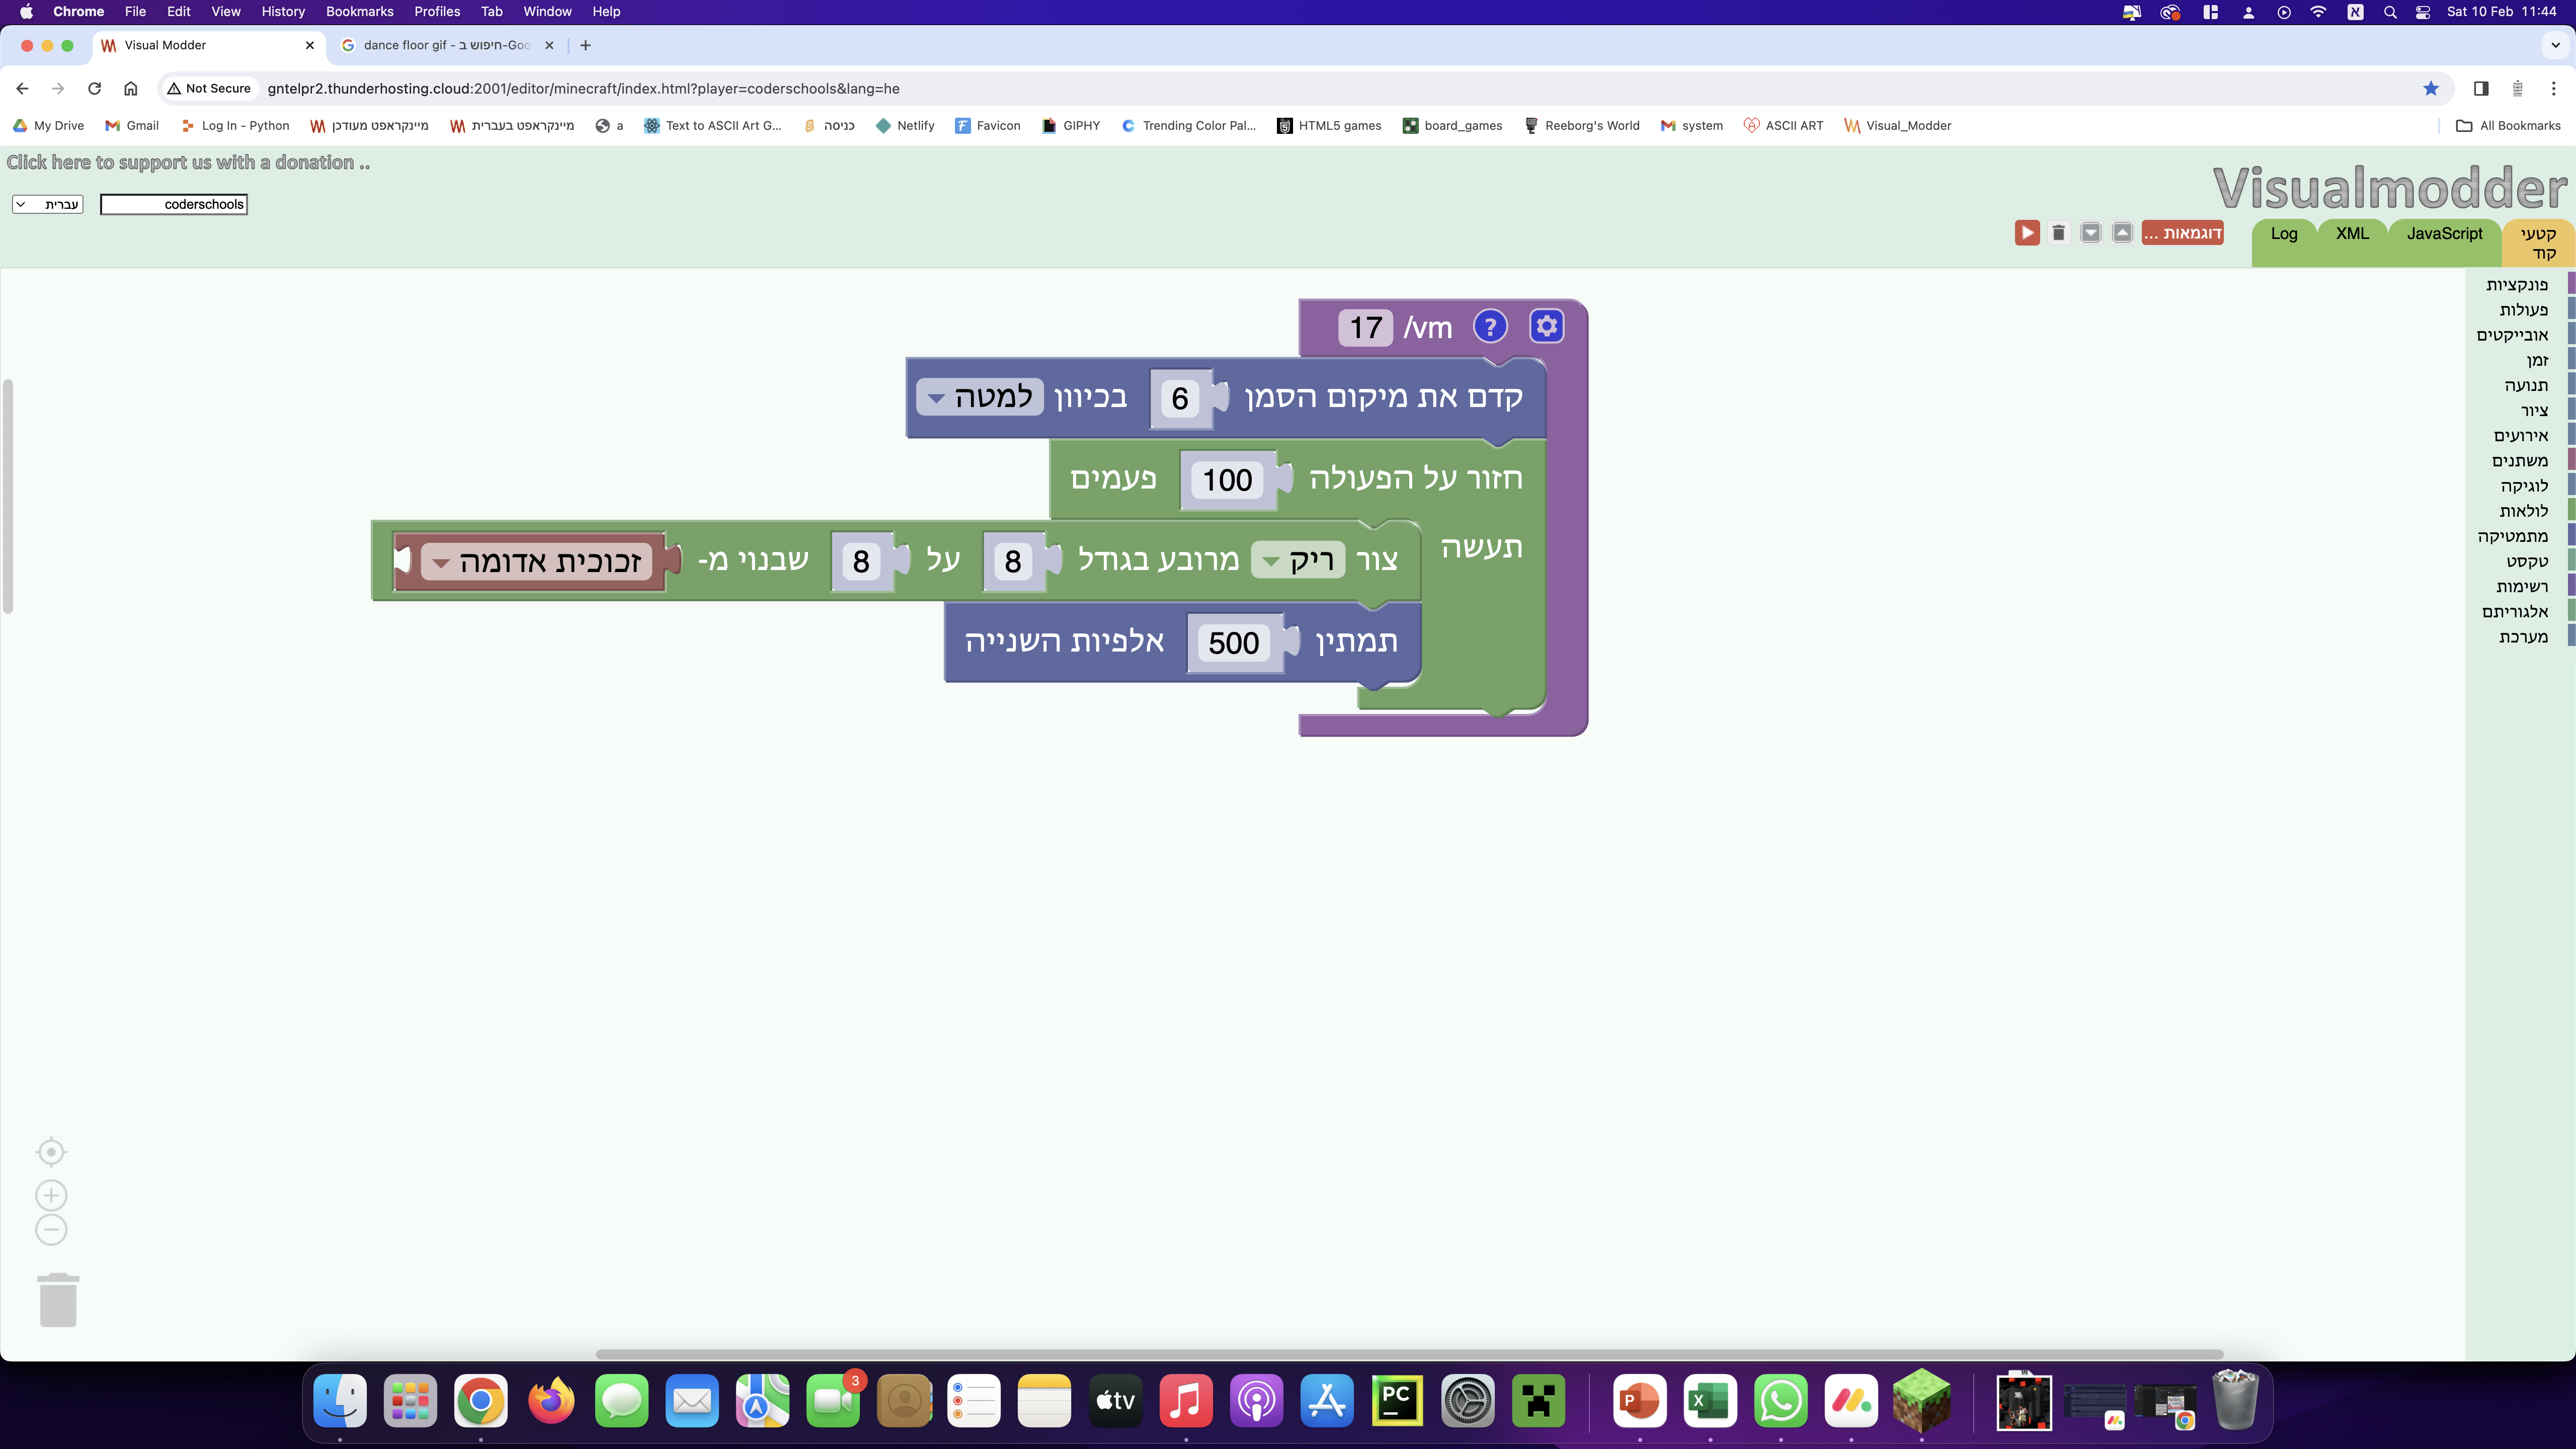Image resolution: width=2576 pixels, height=1449 pixels.
Task: Click the horizontal workspace scrollbar
Action: point(1409,1354)
